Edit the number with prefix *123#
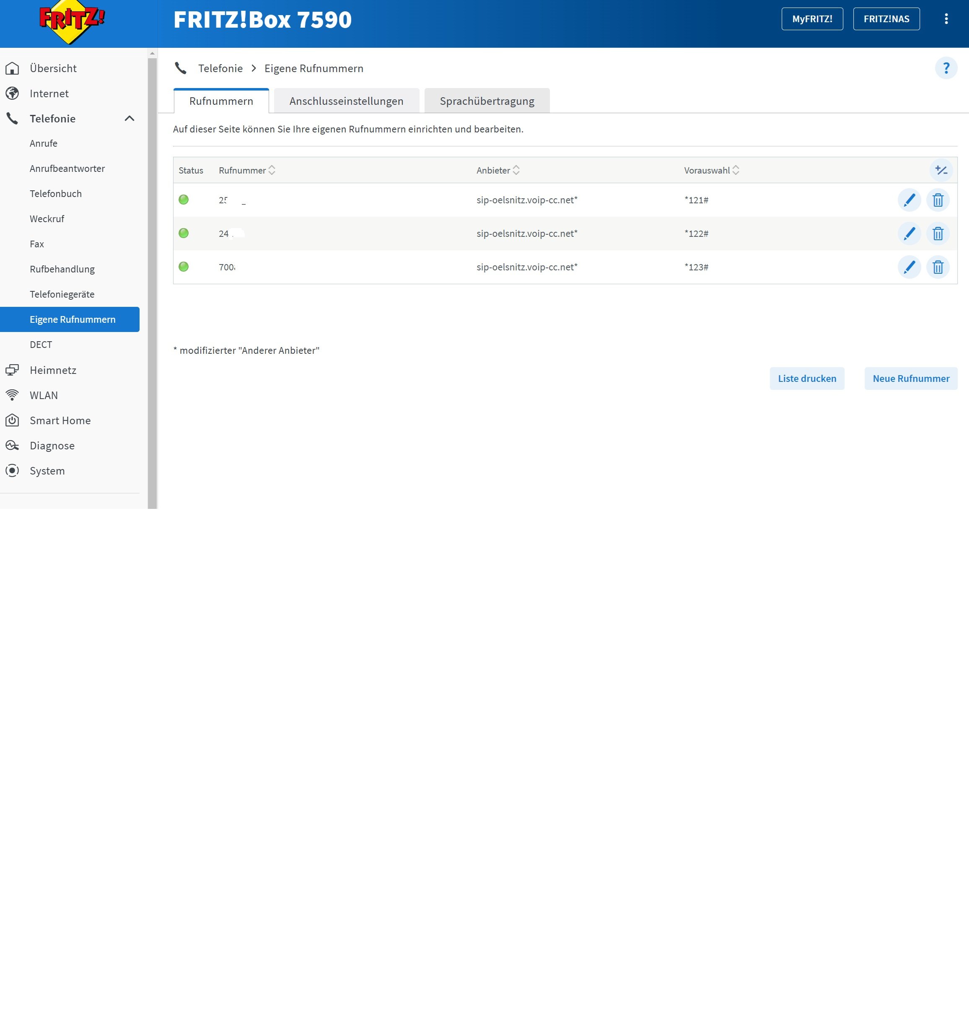Screen dimensions: 969x1014 909,267
